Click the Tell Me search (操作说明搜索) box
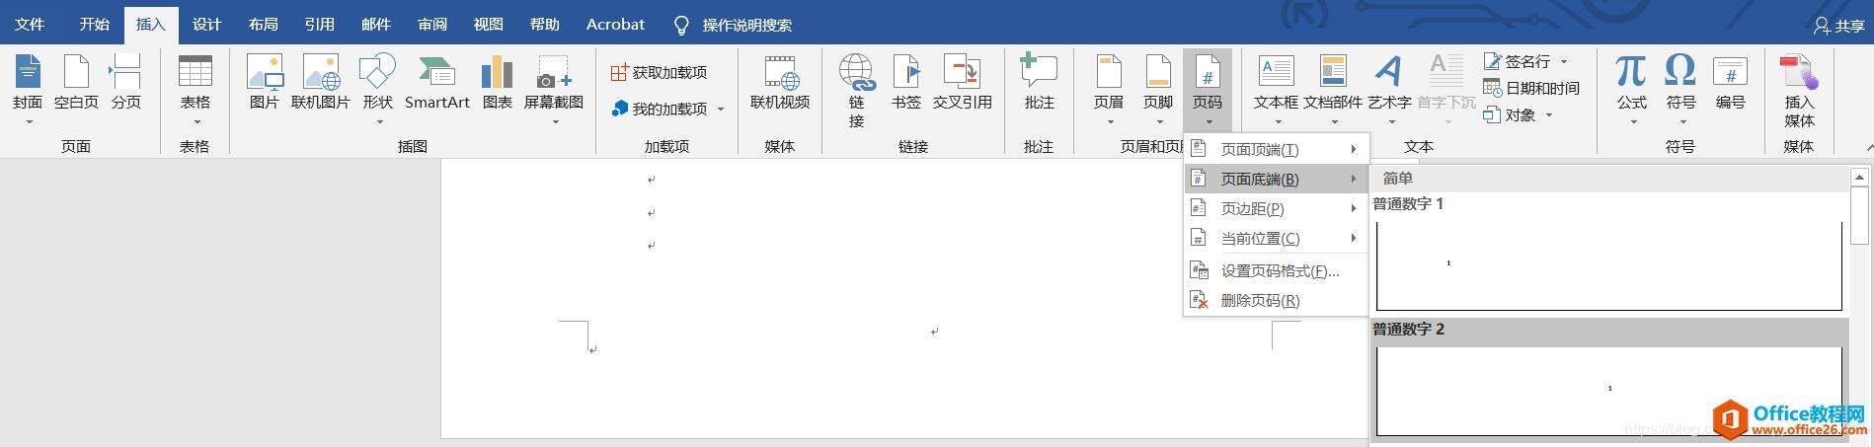The width and height of the screenshot is (1874, 447). point(733,25)
